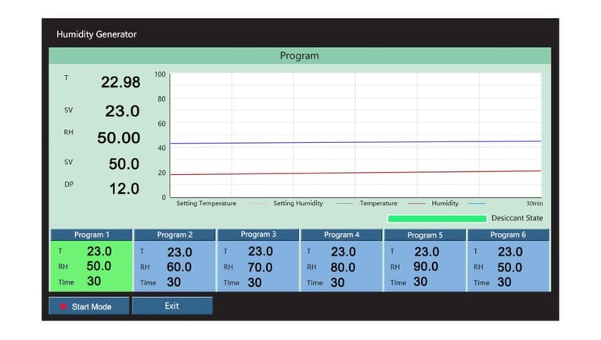Click the Exit button

[172, 306]
